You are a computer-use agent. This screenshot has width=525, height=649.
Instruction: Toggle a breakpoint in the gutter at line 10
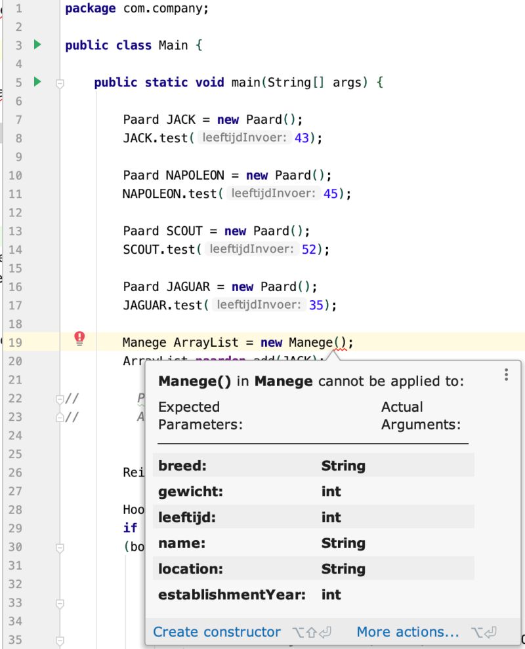pyautogui.click(x=39, y=175)
